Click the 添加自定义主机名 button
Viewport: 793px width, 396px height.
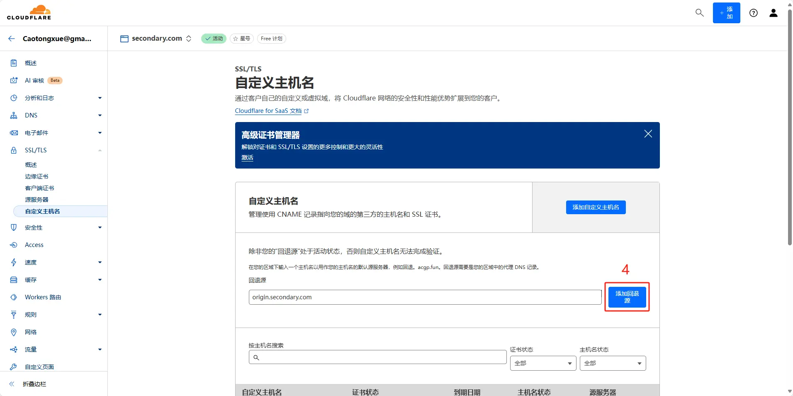point(596,207)
